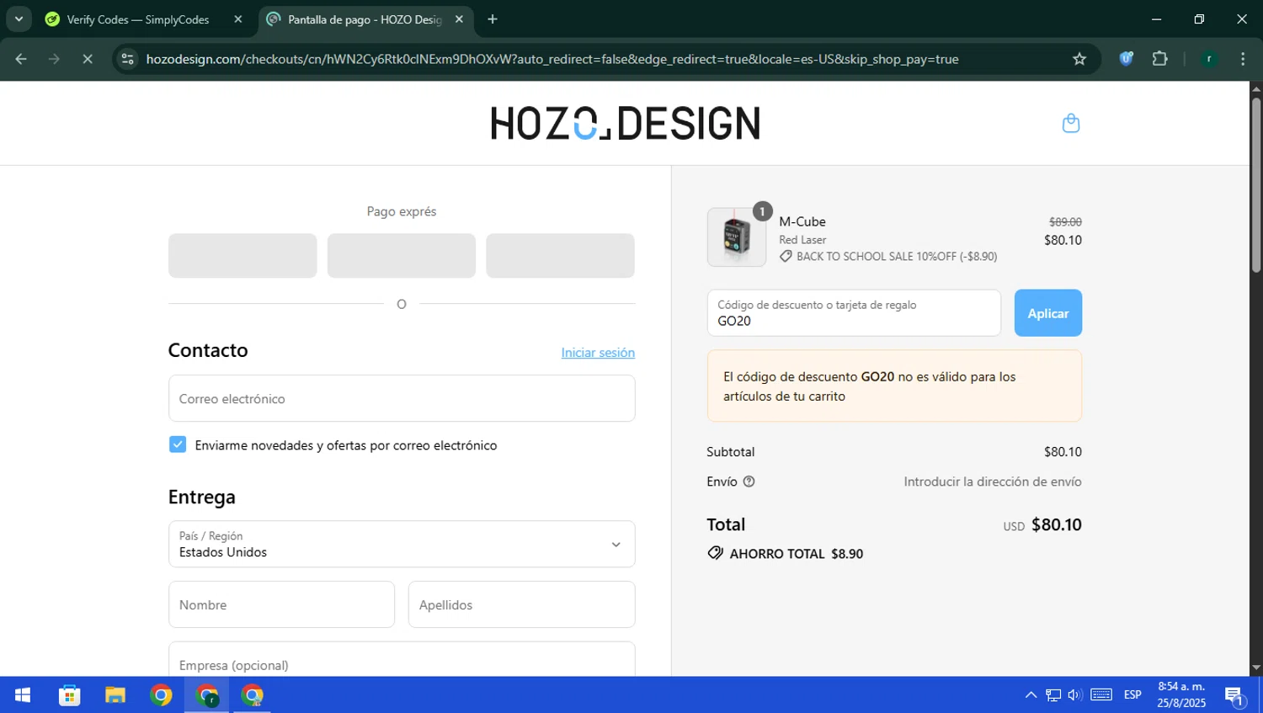This screenshot has height=713, width=1263.
Task: Open clock showing 8:54 a. m.
Action: [1181, 695]
